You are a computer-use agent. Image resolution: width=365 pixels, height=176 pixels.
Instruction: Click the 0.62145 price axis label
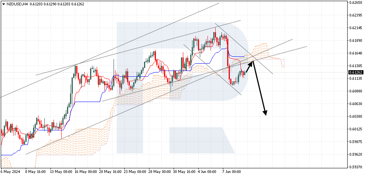point(356,28)
